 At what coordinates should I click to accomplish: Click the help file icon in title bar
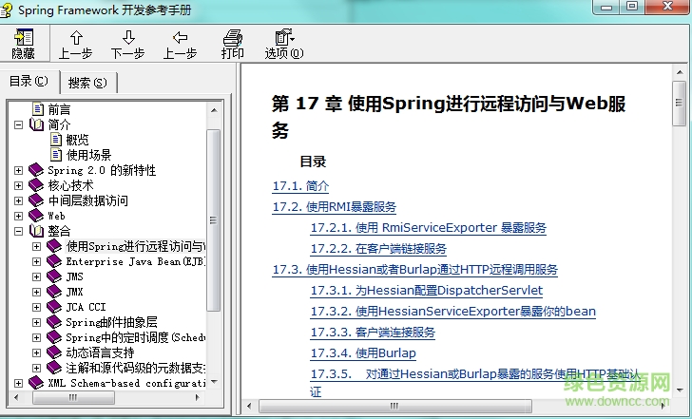pyautogui.click(x=6, y=10)
